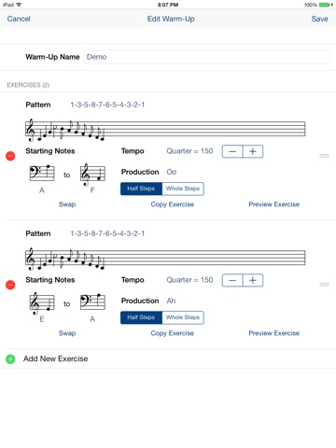The height and width of the screenshot is (448, 336).
Task: Select Half Steps for the first exercise
Action: tap(141, 189)
